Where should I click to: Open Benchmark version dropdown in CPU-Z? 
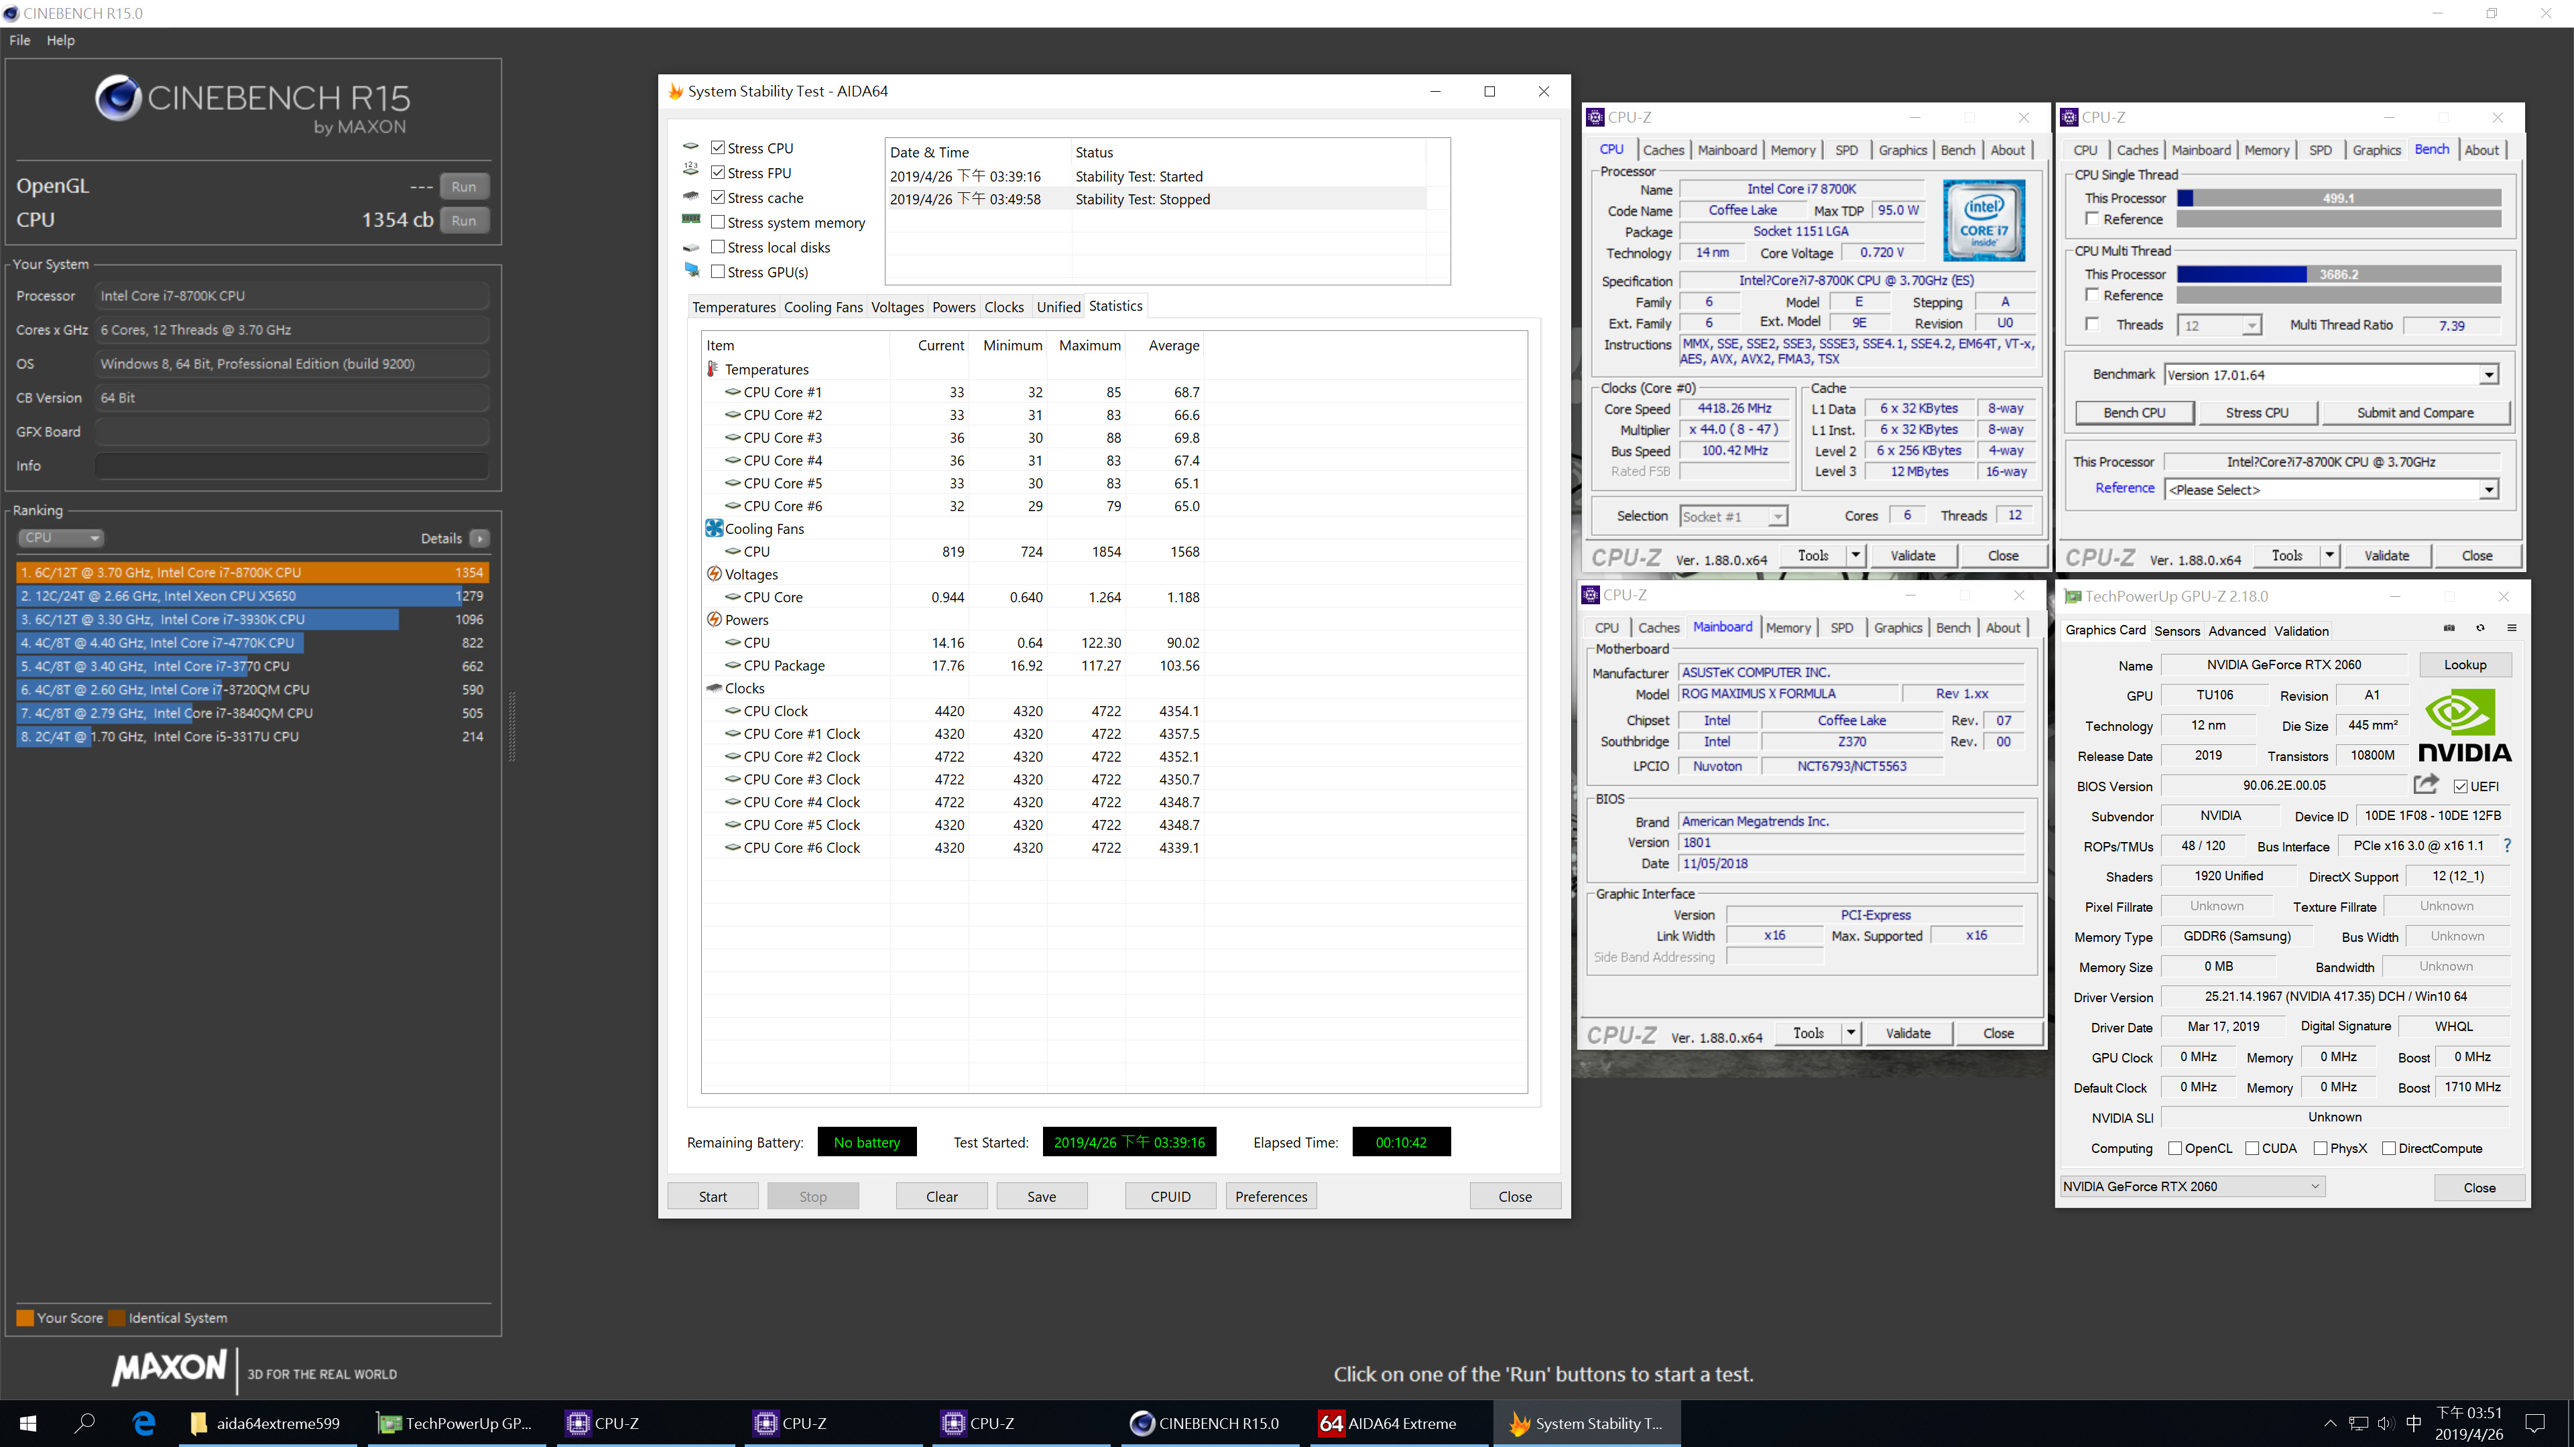(2332, 374)
